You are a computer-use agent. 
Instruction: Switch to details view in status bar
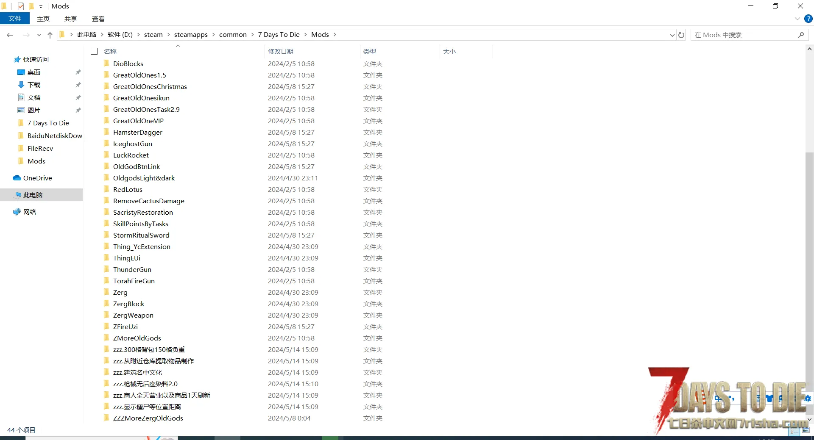point(794,430)
